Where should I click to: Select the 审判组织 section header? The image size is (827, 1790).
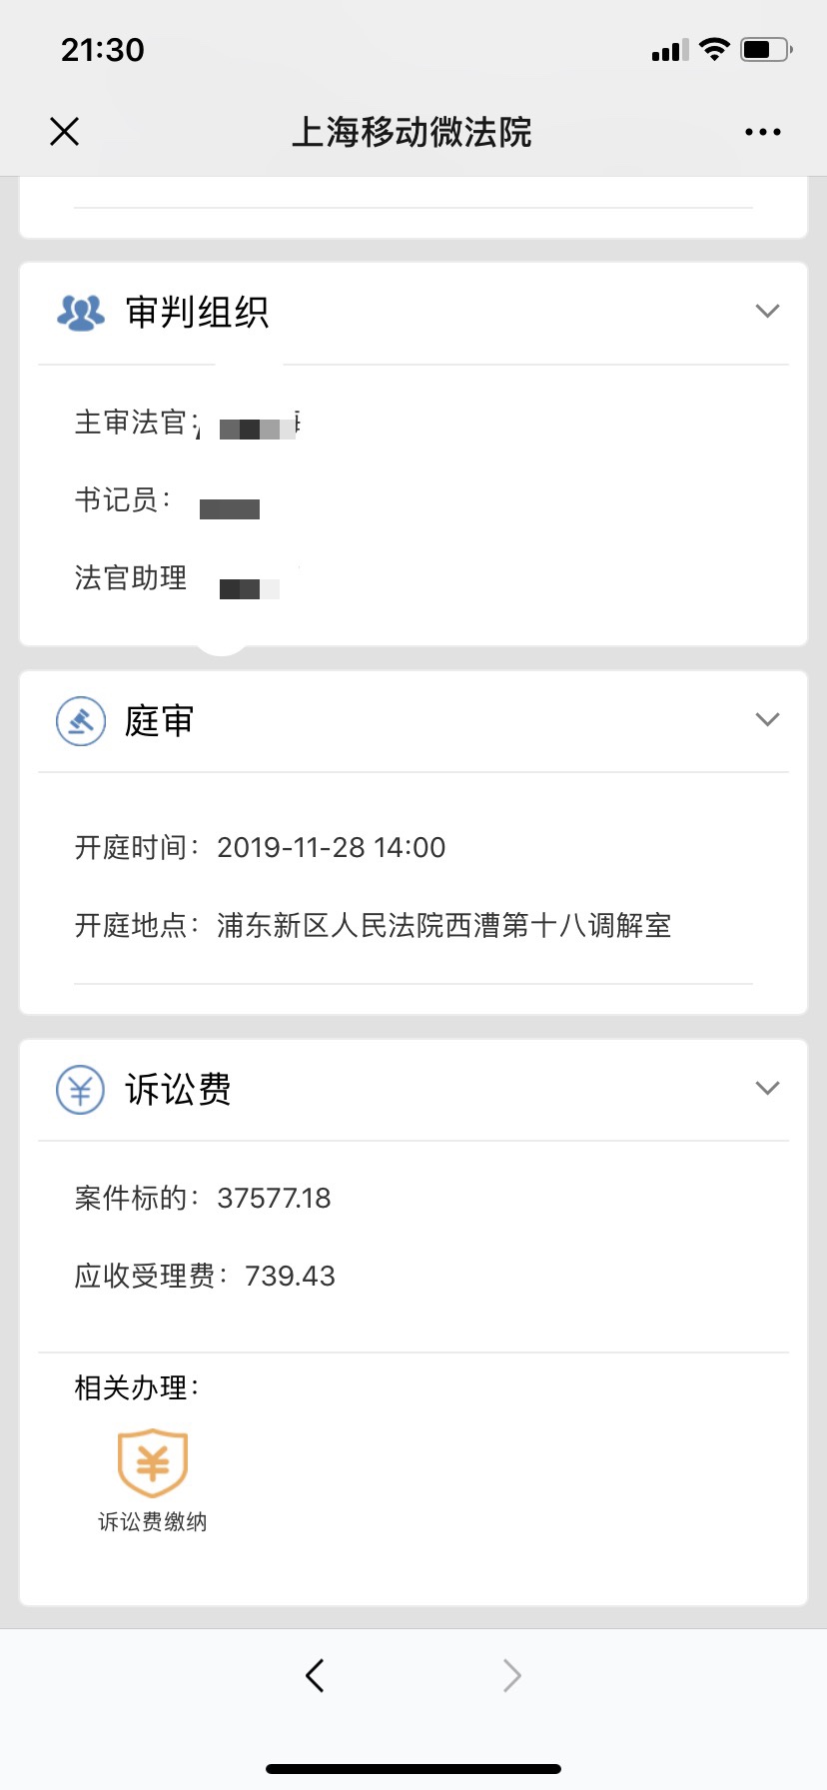click(413, 313)
